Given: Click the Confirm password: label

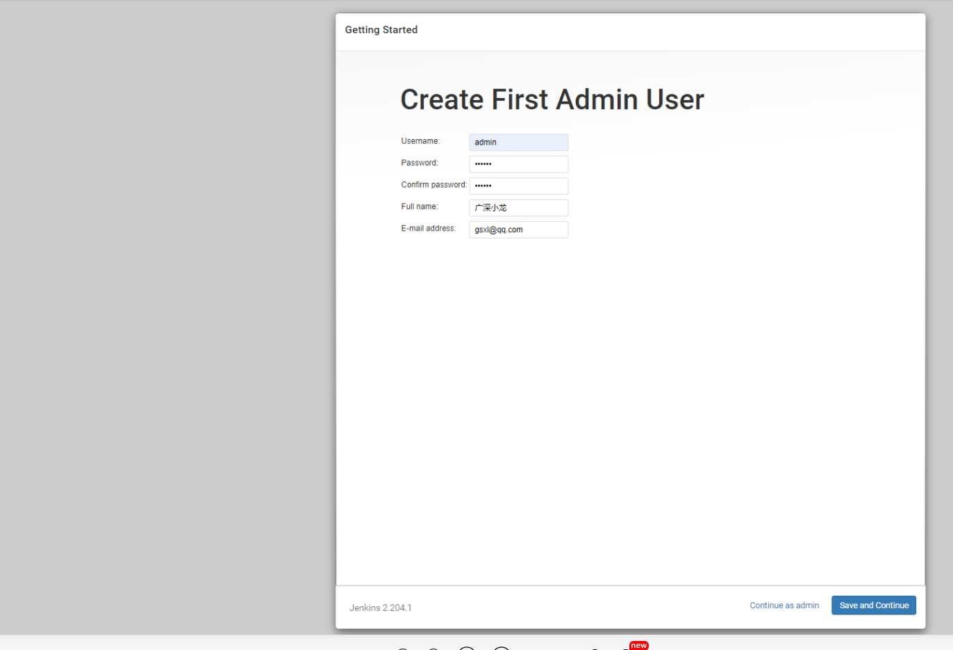Looking at the screenshot, I should (x=433, y=185).
